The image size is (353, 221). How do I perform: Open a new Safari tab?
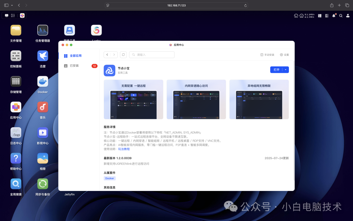(x=339, y=5)
